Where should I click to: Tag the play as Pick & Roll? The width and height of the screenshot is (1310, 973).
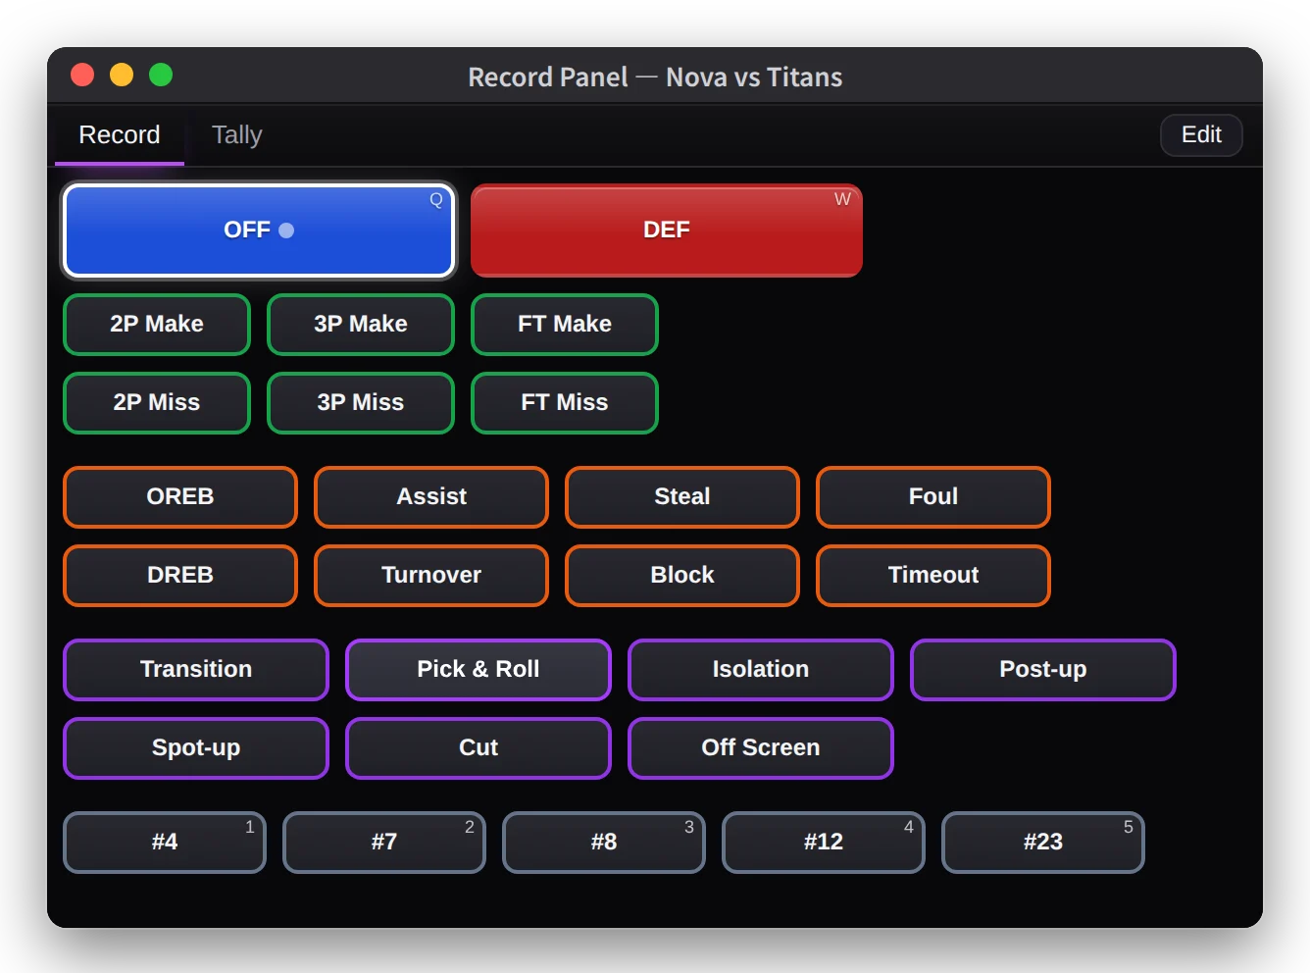[x=479, y=670]
